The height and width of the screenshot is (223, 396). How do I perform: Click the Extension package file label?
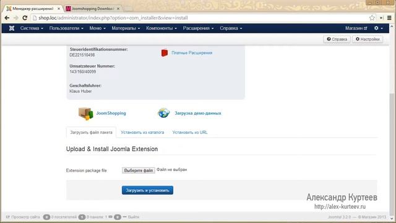pos(87,170)
